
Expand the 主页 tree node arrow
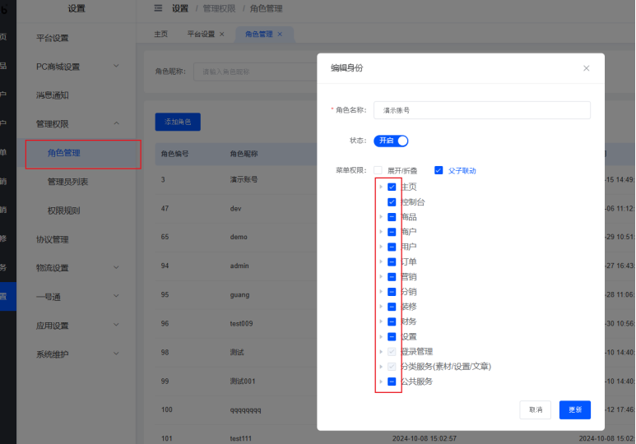[x=381, y=187]
